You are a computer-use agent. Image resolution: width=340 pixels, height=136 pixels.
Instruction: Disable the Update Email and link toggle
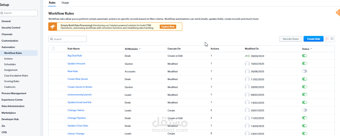click(x=305, y=102)
